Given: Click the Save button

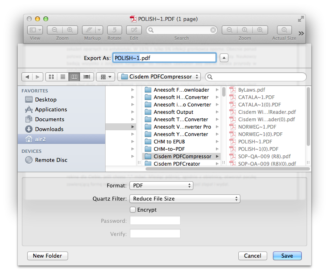Looking at the screenshot, I should tap(287, 256).
